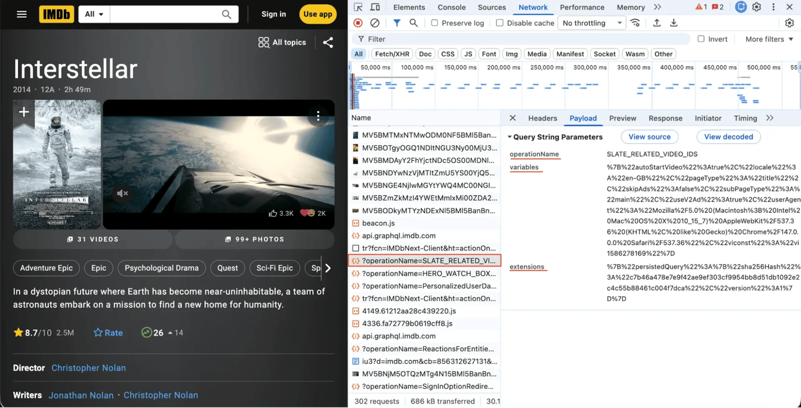The height and width of the screenshot is (408, 801).
Task: Open the IMDb hamburger menu
Action: click(x=22, y=14)
